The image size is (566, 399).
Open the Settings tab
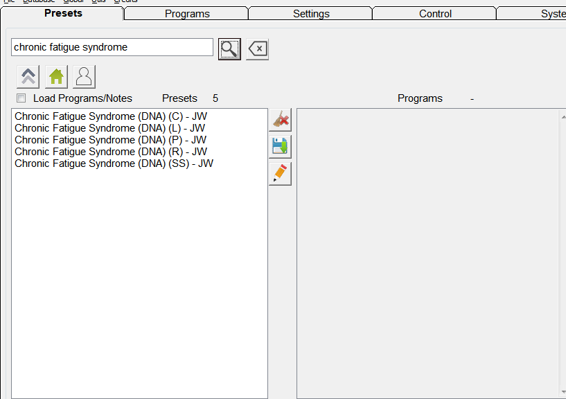tap(311, 14)
